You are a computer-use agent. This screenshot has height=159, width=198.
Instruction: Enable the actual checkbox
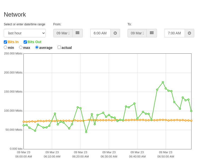tap(59, 47)
